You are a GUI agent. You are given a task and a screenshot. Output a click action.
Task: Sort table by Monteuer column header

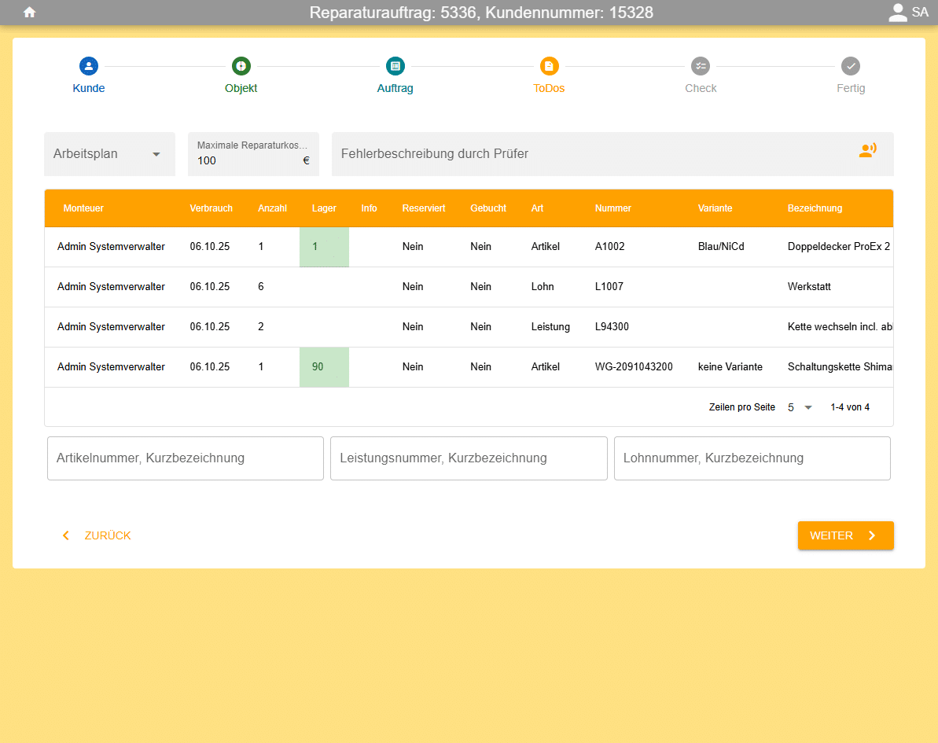pos(83,208)
